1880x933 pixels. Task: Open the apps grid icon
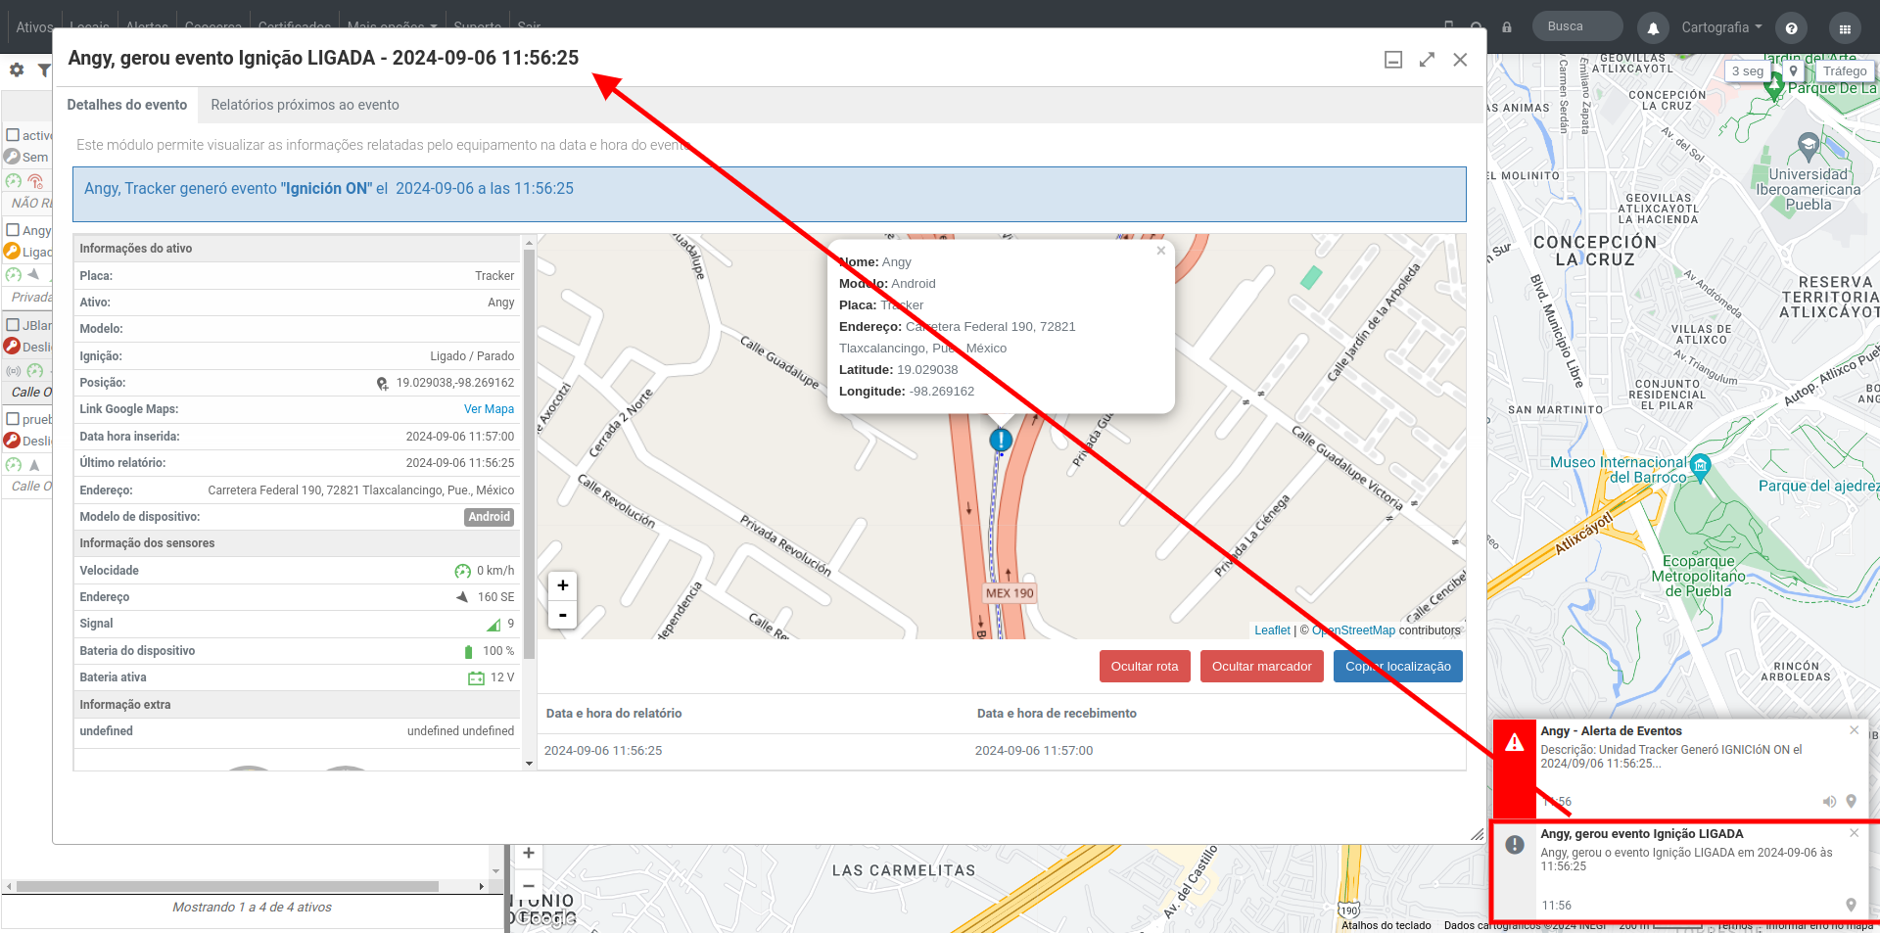[1845, 27]
